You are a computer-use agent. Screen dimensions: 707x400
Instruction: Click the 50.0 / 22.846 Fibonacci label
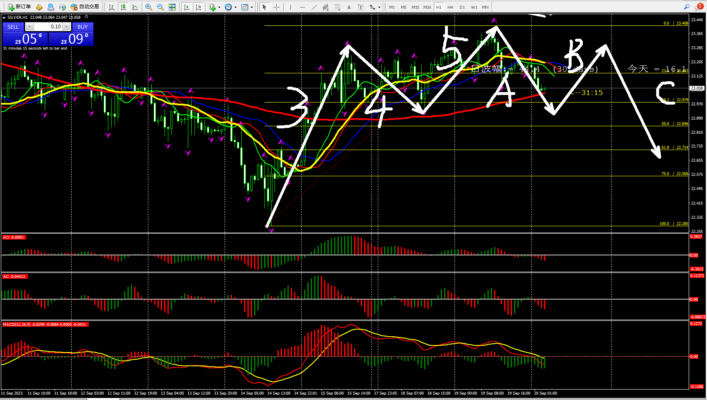coord(675,124)
